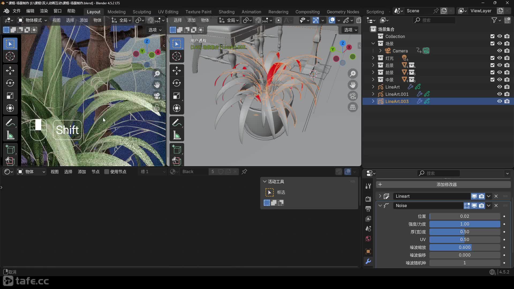Expand the LineArt.003 tree item
The width and height of the screenshot is (514, 289).
[x=373, y=101]
